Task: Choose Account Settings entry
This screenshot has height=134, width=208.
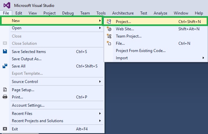Action: [x=28, y=105]
